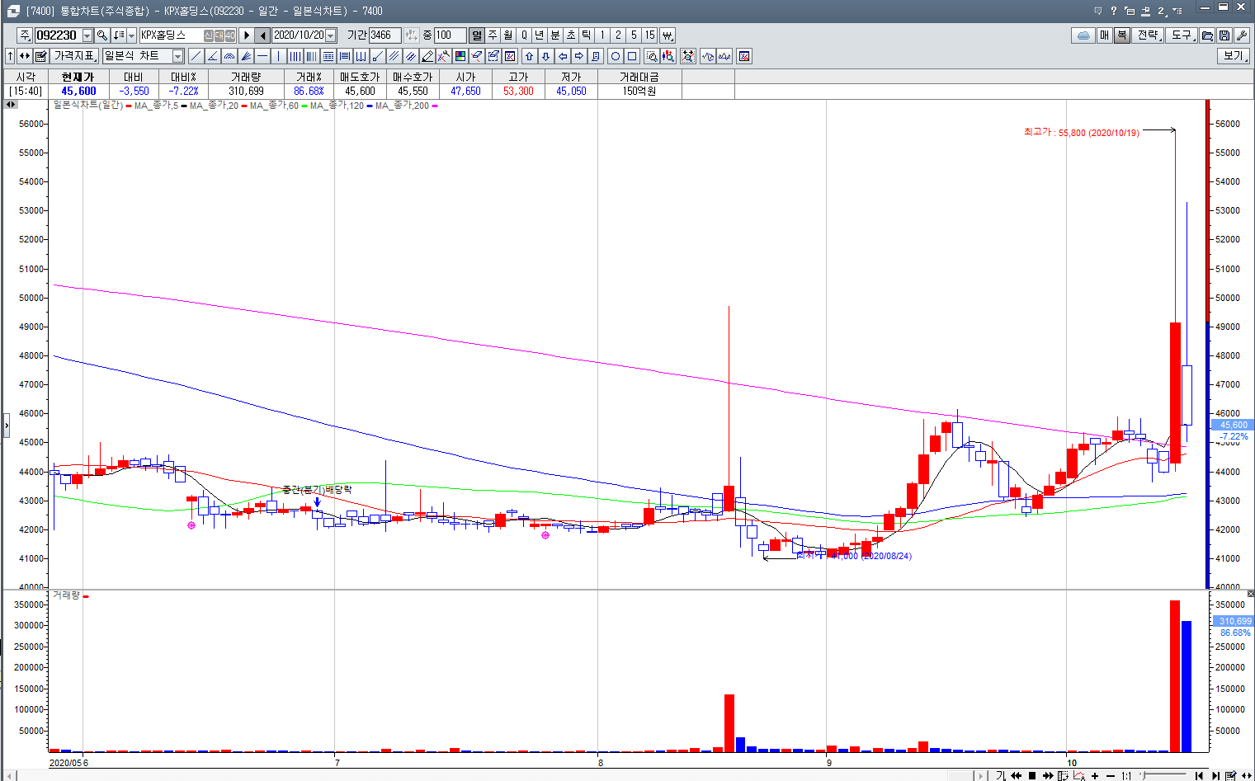Toggle the 매 (trade) mode button
The height and width of the screenshot is (781, 1255).
[1105, 35]
